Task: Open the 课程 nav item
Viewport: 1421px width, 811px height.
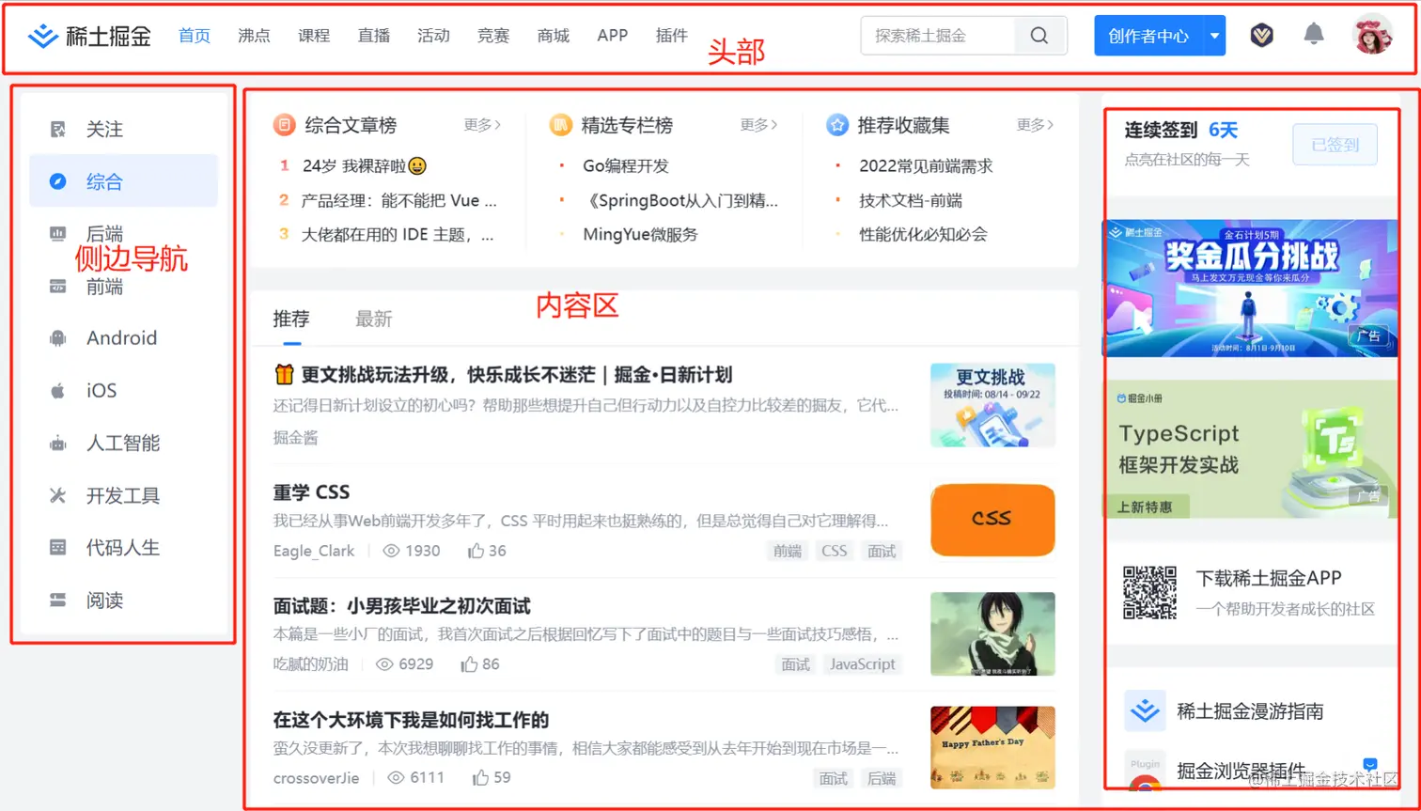Action: [x=314, y=36]
